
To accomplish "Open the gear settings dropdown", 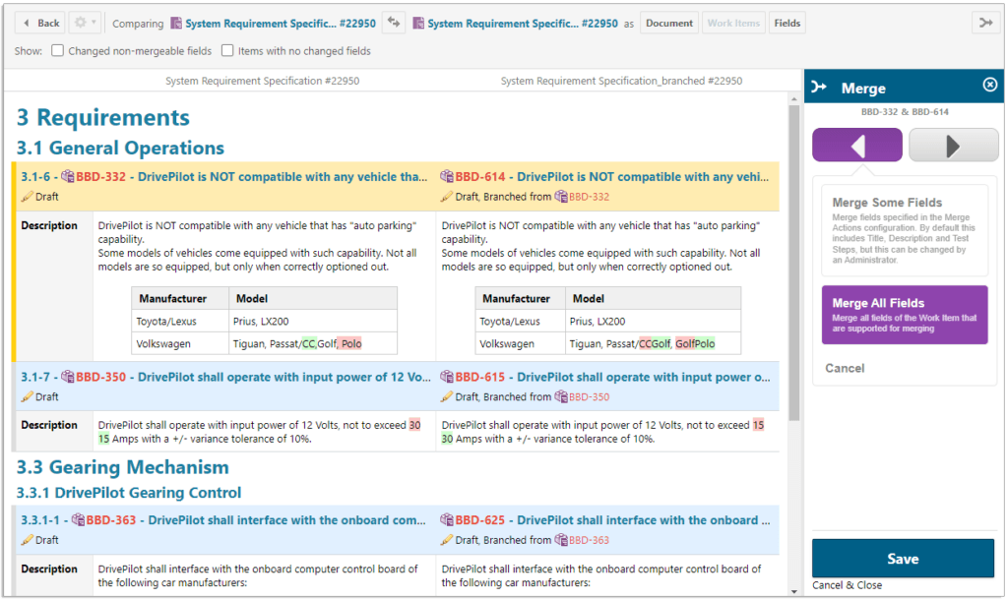I will [x=86, y=23].
